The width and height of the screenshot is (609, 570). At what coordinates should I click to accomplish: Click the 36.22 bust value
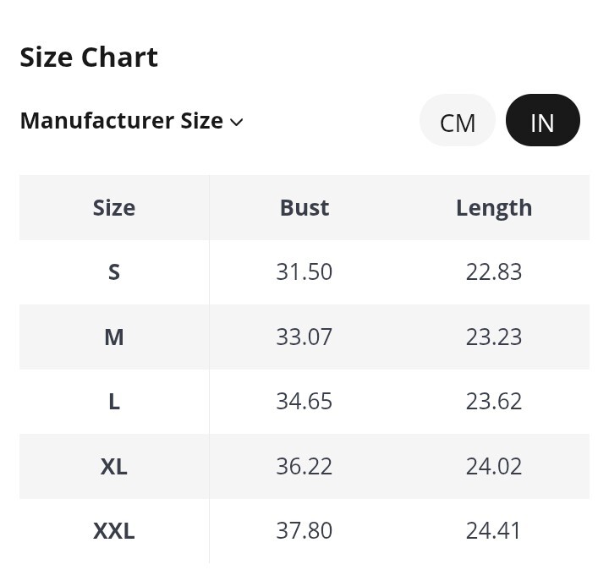tap(304, 466)
